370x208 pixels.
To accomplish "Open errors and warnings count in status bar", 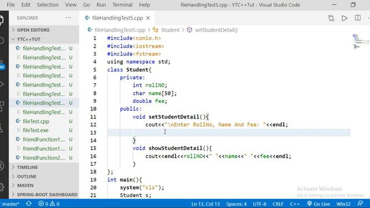I will point(49,204).
